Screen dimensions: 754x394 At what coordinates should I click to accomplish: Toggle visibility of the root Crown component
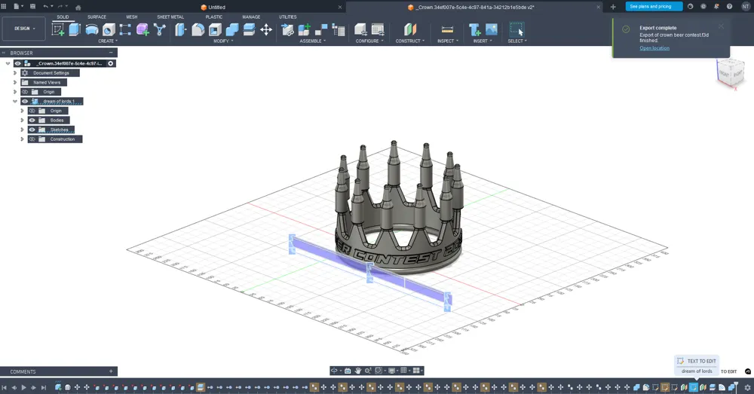18,63
